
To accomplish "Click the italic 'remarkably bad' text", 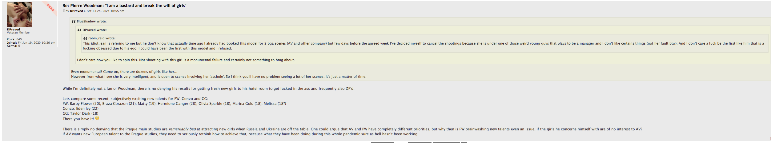I will tap(182, 129).
